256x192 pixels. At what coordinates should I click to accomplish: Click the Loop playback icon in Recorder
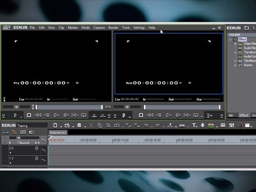pyautogui.click(x=196, y=116)
